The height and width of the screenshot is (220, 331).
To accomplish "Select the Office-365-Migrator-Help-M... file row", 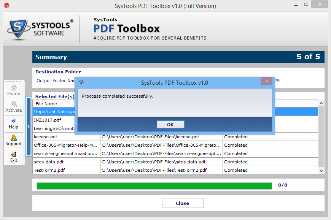I will coord(175,145).
